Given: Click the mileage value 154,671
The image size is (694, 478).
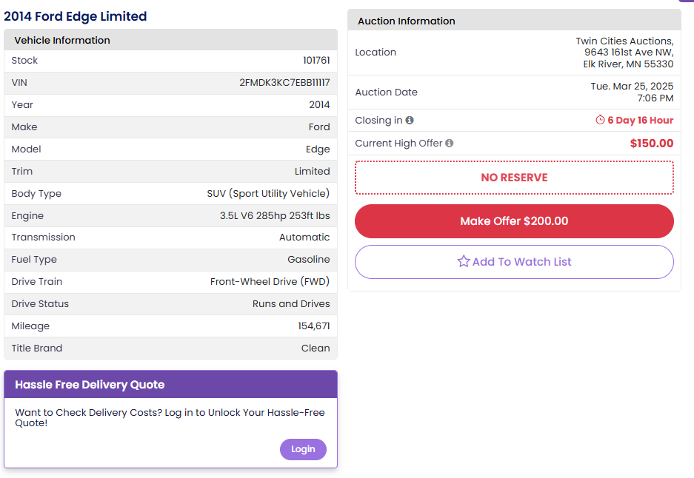Looking at the screenshot, I should click(314, 326).
